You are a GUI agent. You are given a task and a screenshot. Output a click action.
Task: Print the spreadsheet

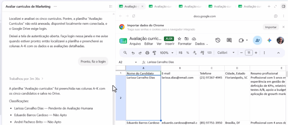147,53
